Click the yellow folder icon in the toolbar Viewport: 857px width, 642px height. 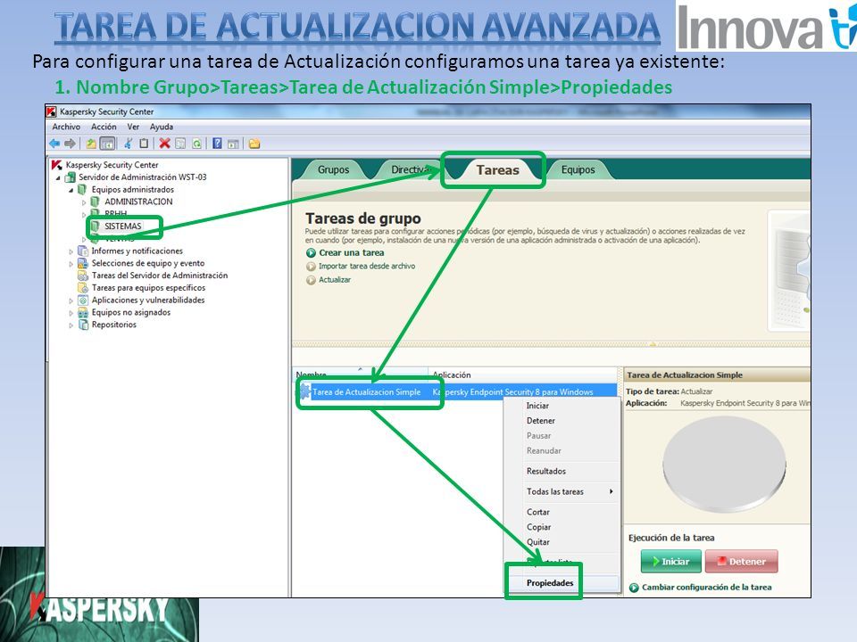pos(254,144)
